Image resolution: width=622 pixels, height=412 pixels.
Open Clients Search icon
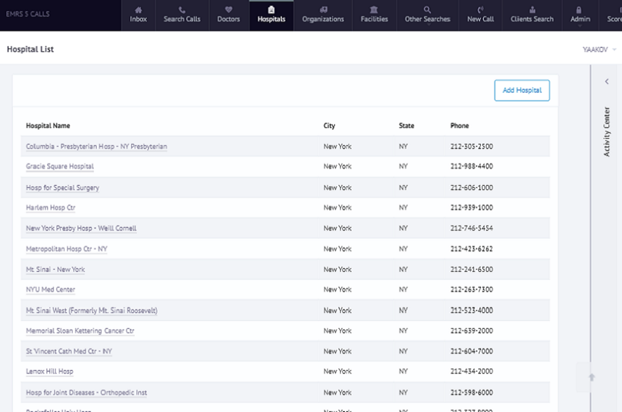point(532,9)
